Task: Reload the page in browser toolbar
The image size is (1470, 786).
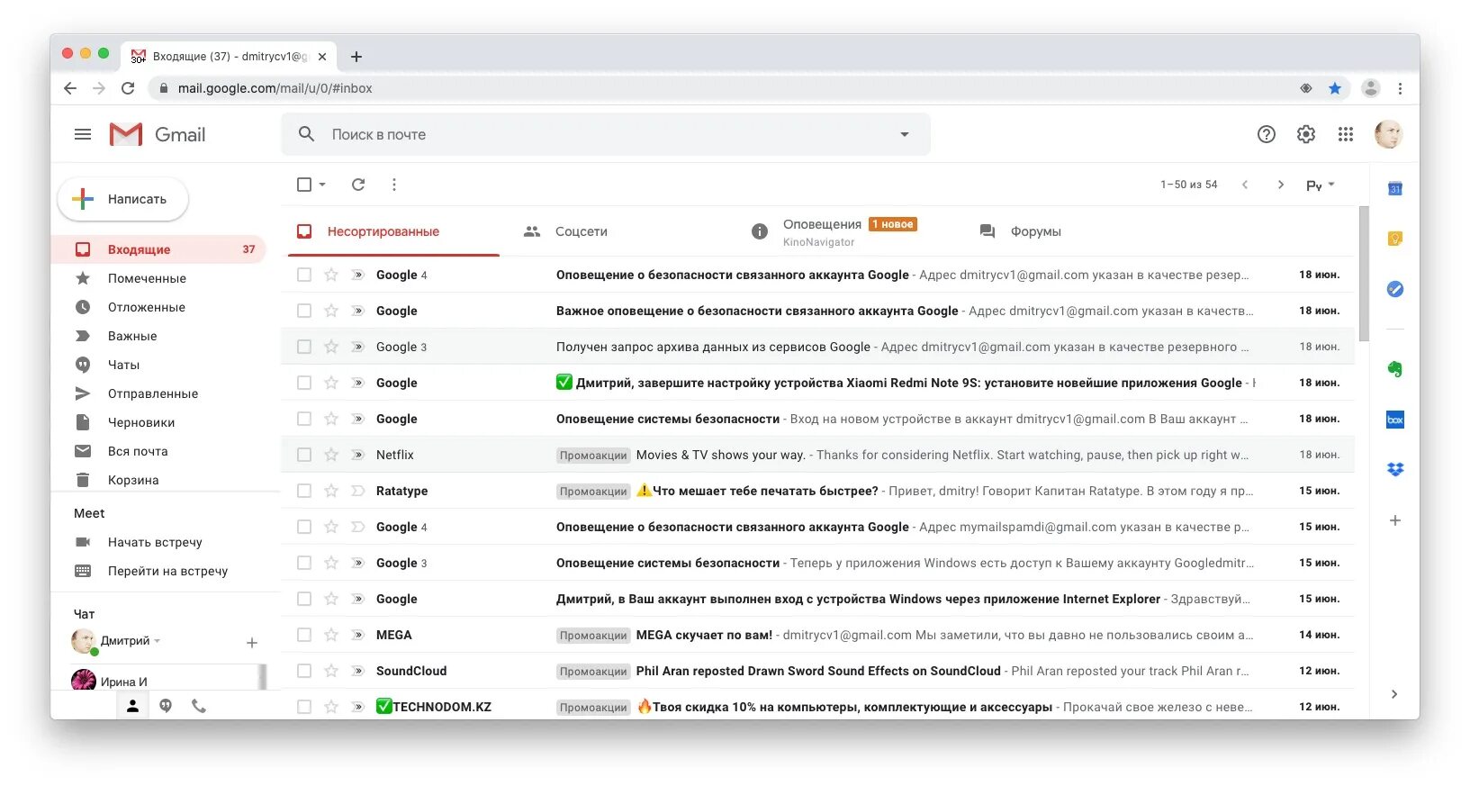Action: (x=128, y=88)
